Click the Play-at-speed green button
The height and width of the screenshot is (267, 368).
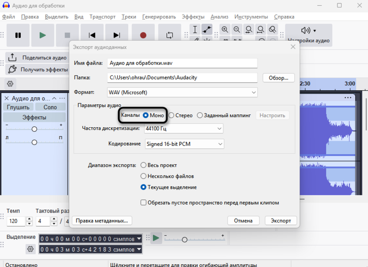pyautogui.click(x=156, y=238)
